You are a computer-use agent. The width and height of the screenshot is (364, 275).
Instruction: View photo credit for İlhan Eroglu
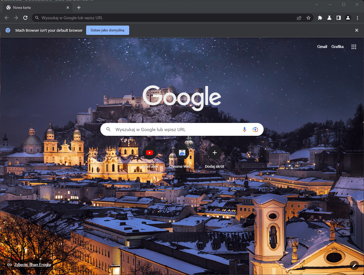pos(32,265)
